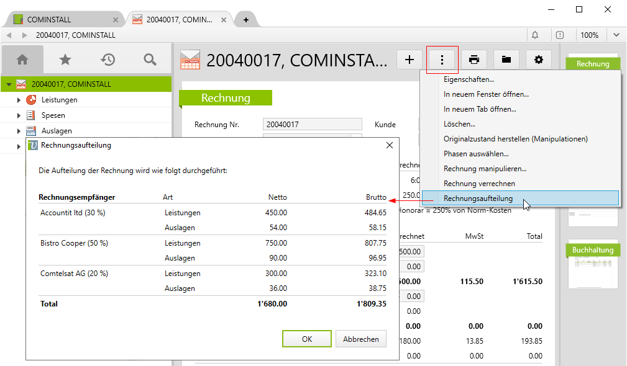Open the history clock tab

click(108, 60)
